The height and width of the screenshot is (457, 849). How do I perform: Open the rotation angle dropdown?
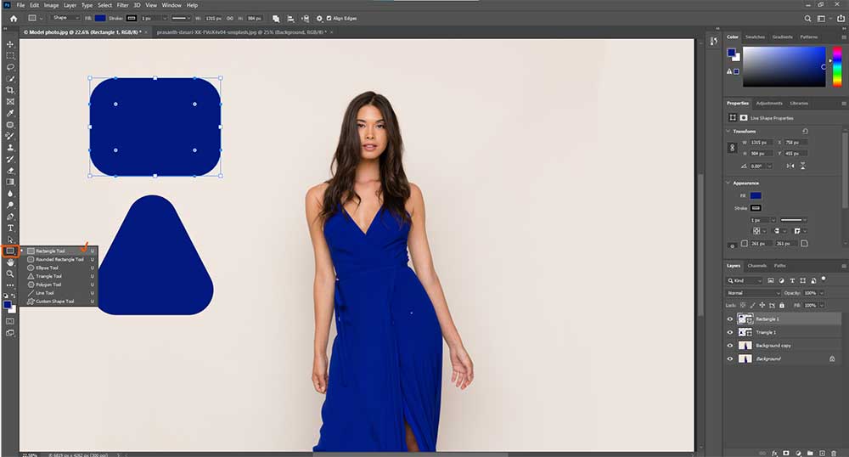(769, 166)
